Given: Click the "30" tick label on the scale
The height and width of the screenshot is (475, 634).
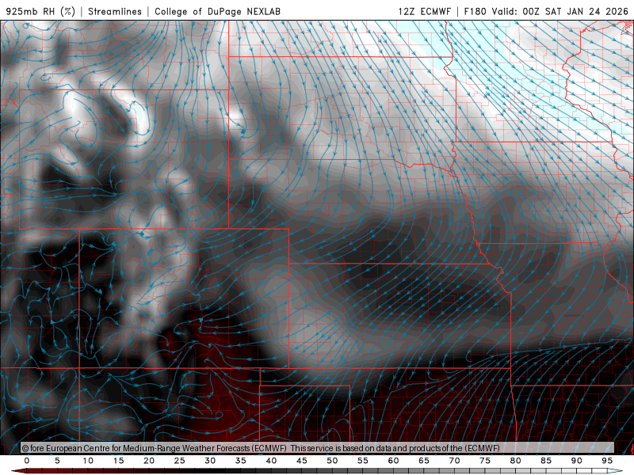Looking at the screenshot, I should 210,461.
